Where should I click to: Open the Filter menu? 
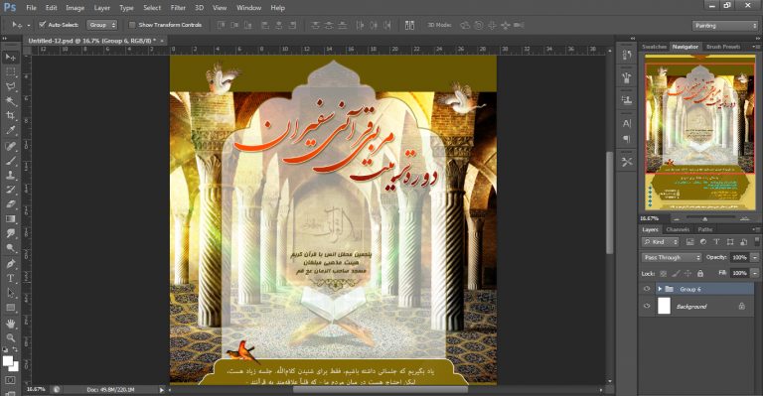tap(178, 8)
